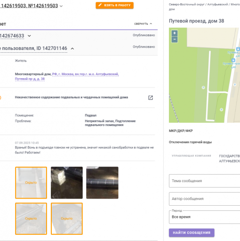
Task: Open photo thumbnail showing concrete block
Action: pos(67,183)
